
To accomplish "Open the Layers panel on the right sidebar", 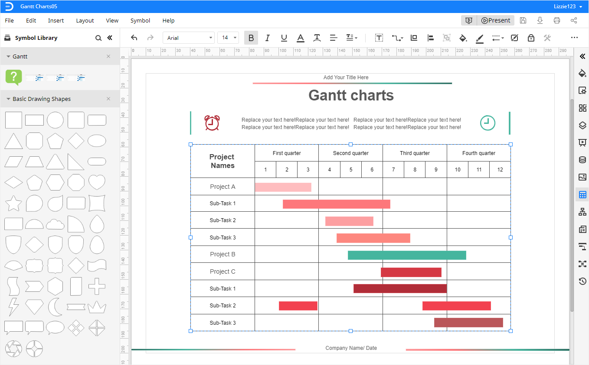I will 582,125.
